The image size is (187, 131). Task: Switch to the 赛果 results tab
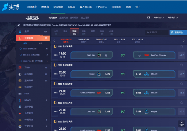[93, 31]
